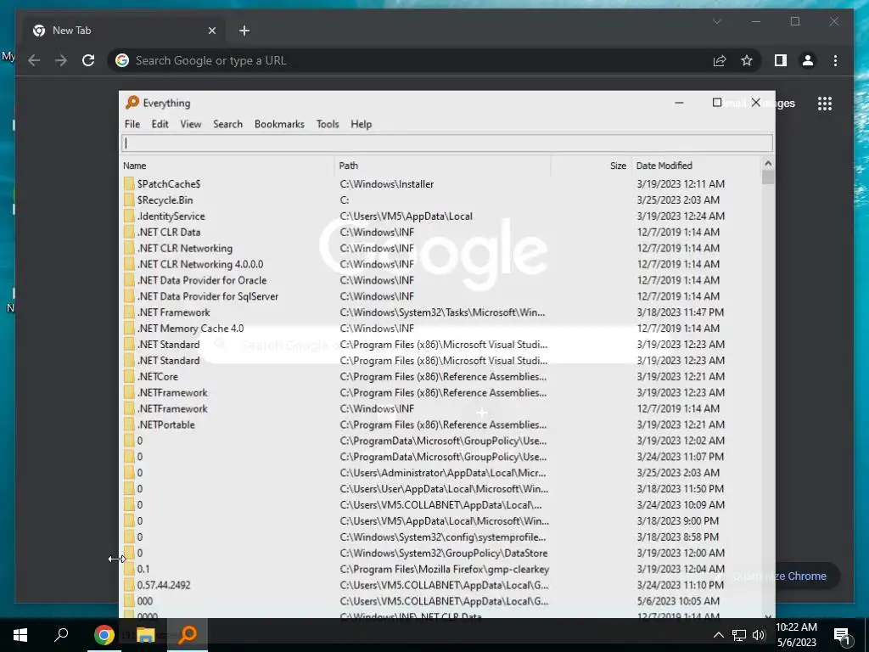The height and width of the screenshot is (652, 869).
Task: Open Everything View menu
Action: 191,124
